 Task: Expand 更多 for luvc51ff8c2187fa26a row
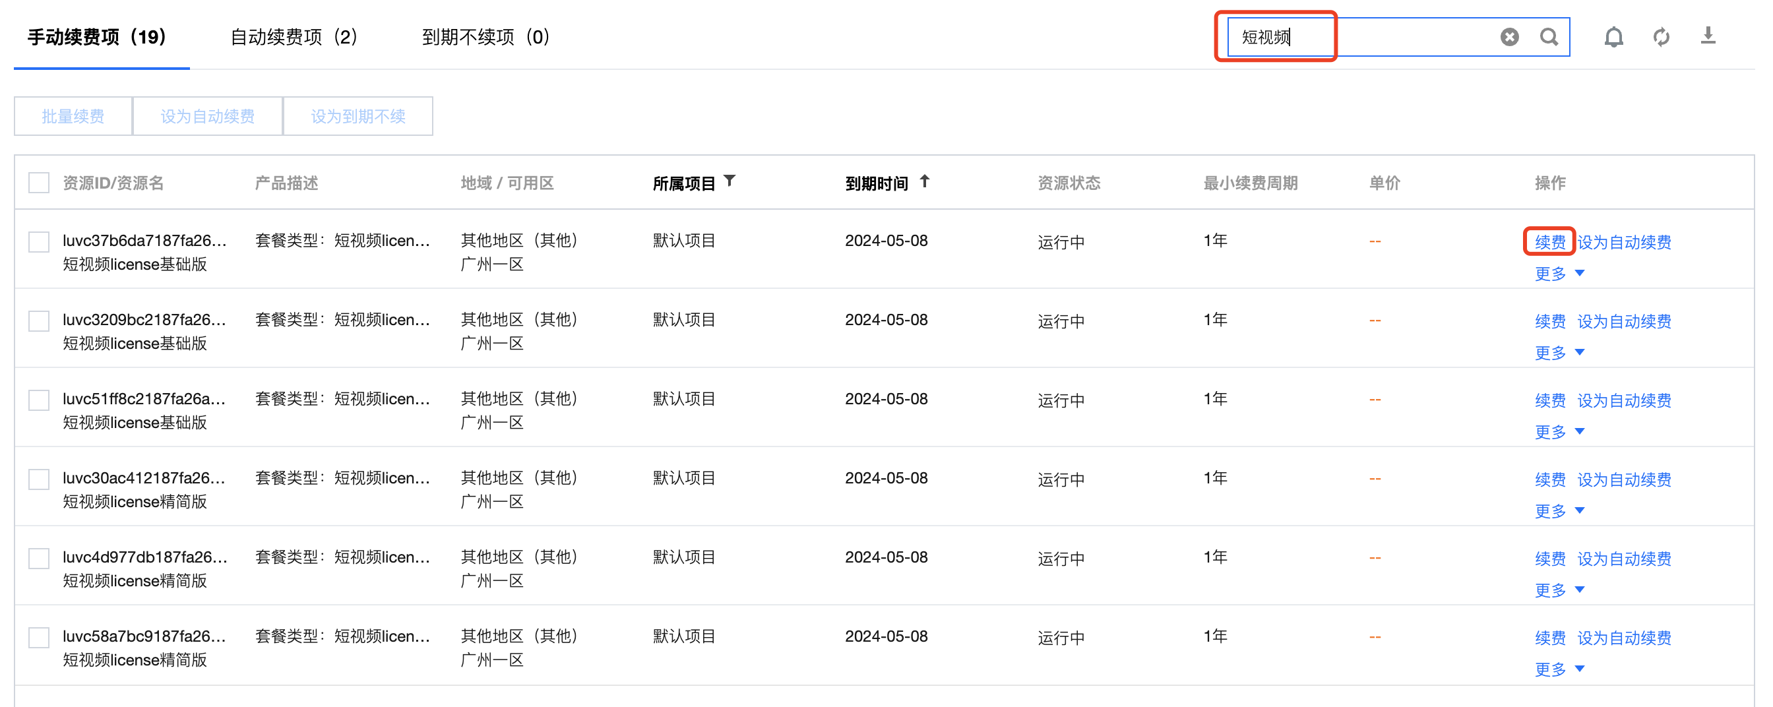pyautogui.click(x=1560, y=433)
